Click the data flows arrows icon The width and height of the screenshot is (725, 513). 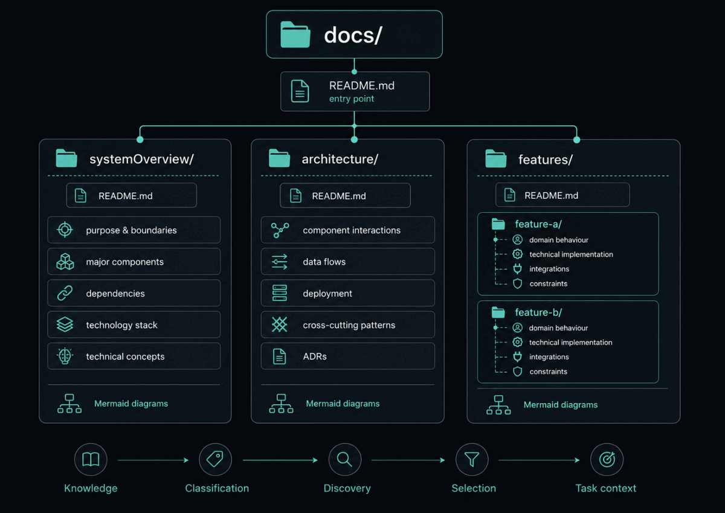(279, 262)
